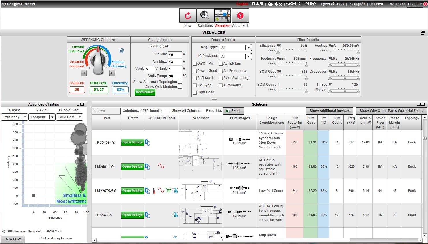This screenshot has width=428, height=244.
Task: Turn optimizer dial right with >> button
Action: tap(112, 73)
